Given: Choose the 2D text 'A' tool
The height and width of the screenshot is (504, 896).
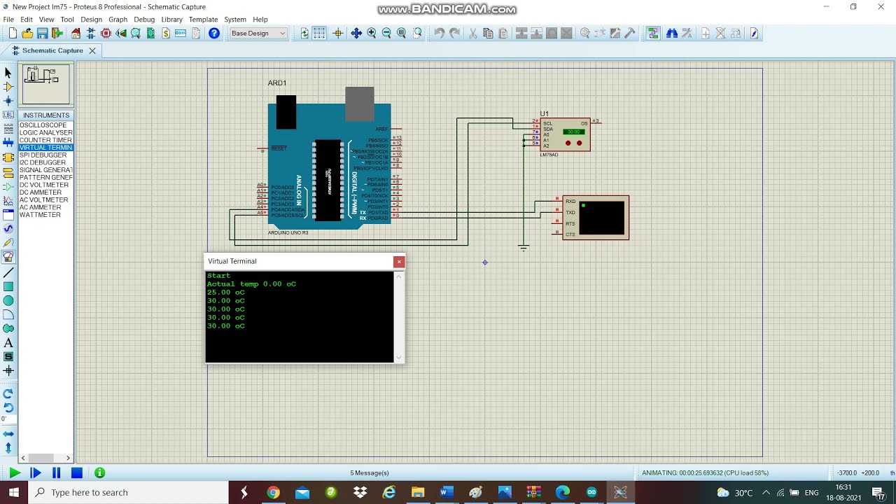Looking at the screenshot, I should pos(8,343).
